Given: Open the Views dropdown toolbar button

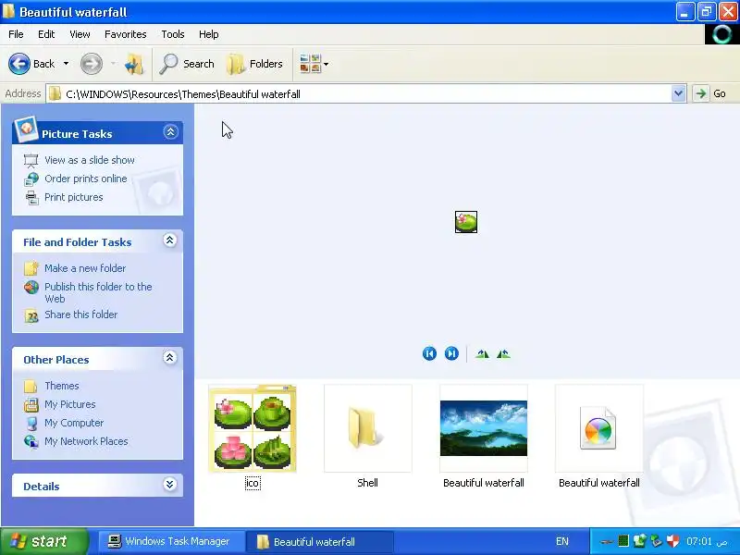Looking at the screenshot, I should (314, 64).
